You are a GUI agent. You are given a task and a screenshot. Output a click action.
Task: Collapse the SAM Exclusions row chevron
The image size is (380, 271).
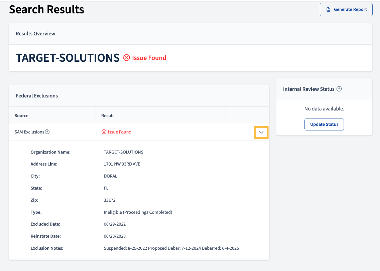(x=261, y=132)
